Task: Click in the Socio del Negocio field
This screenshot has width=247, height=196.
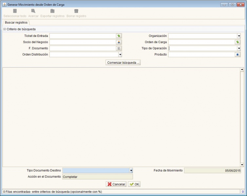Action: tap(83, 42)
